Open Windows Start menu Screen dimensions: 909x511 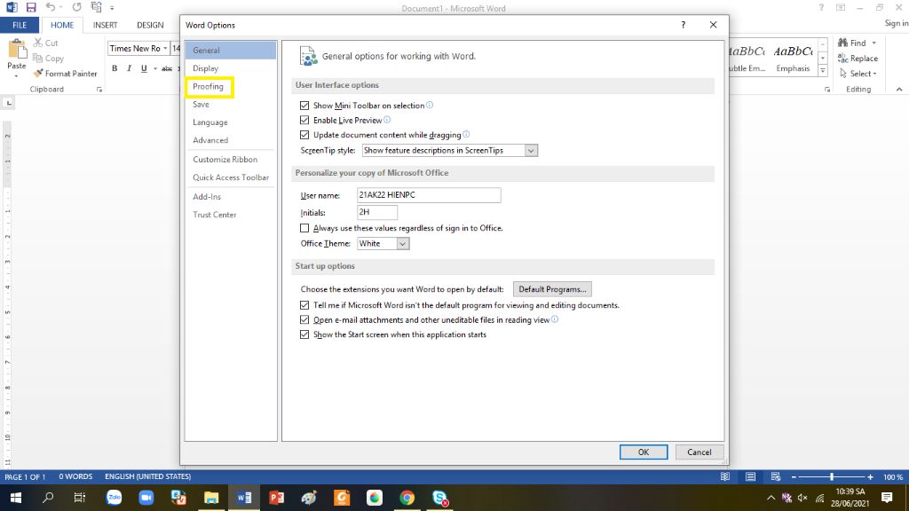point(16,498)
